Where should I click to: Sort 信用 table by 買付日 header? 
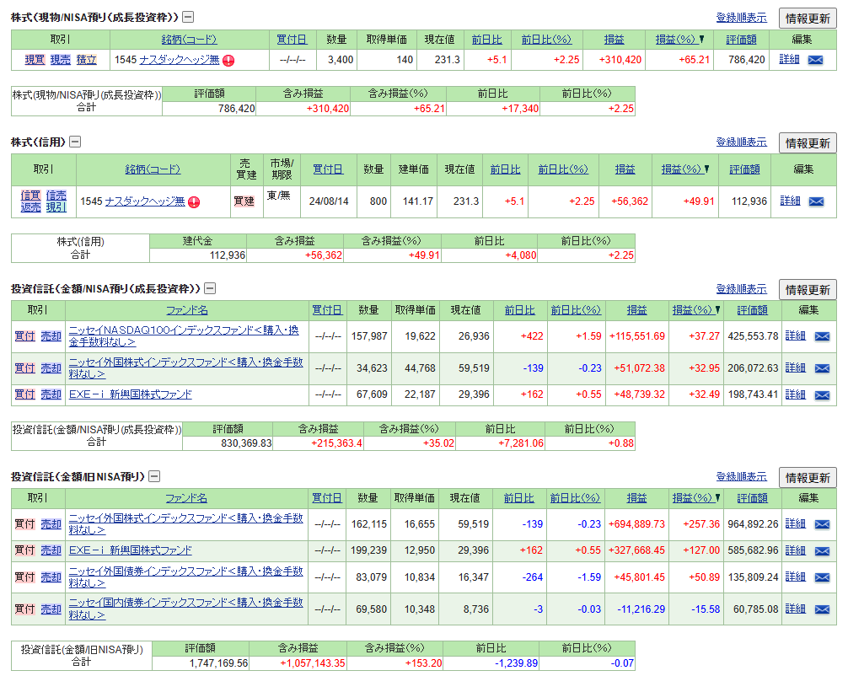point(328,169)
